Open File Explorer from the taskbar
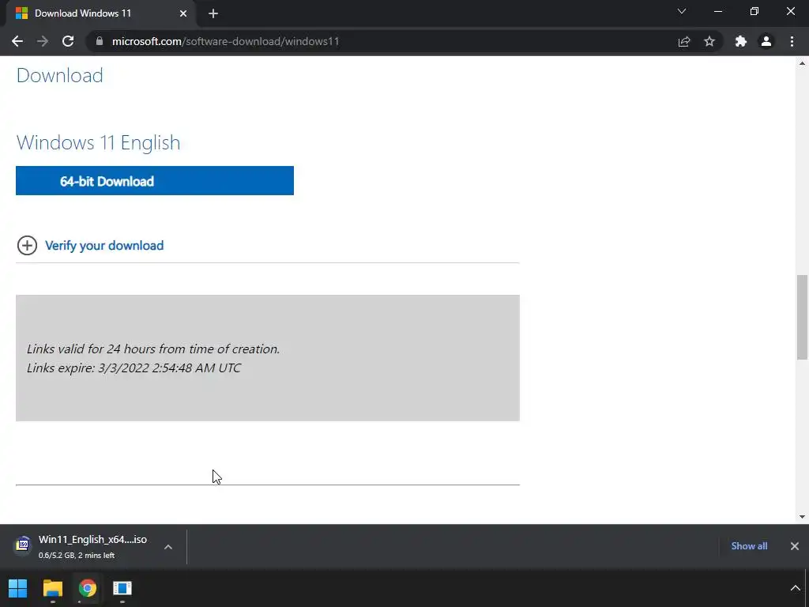809x607 pixels. (x=53, y=588)
